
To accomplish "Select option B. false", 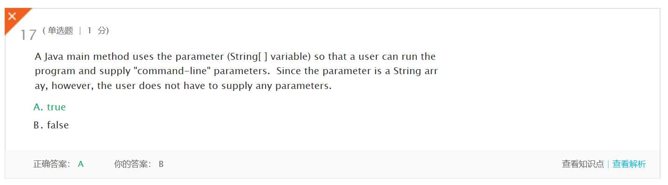I will tap(51, 125).
